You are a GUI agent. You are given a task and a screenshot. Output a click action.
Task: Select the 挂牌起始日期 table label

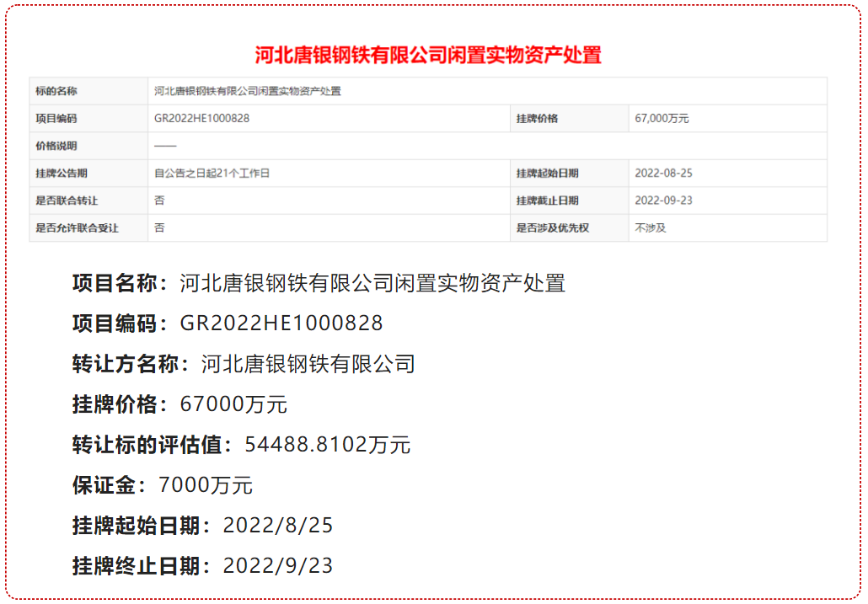569,174
